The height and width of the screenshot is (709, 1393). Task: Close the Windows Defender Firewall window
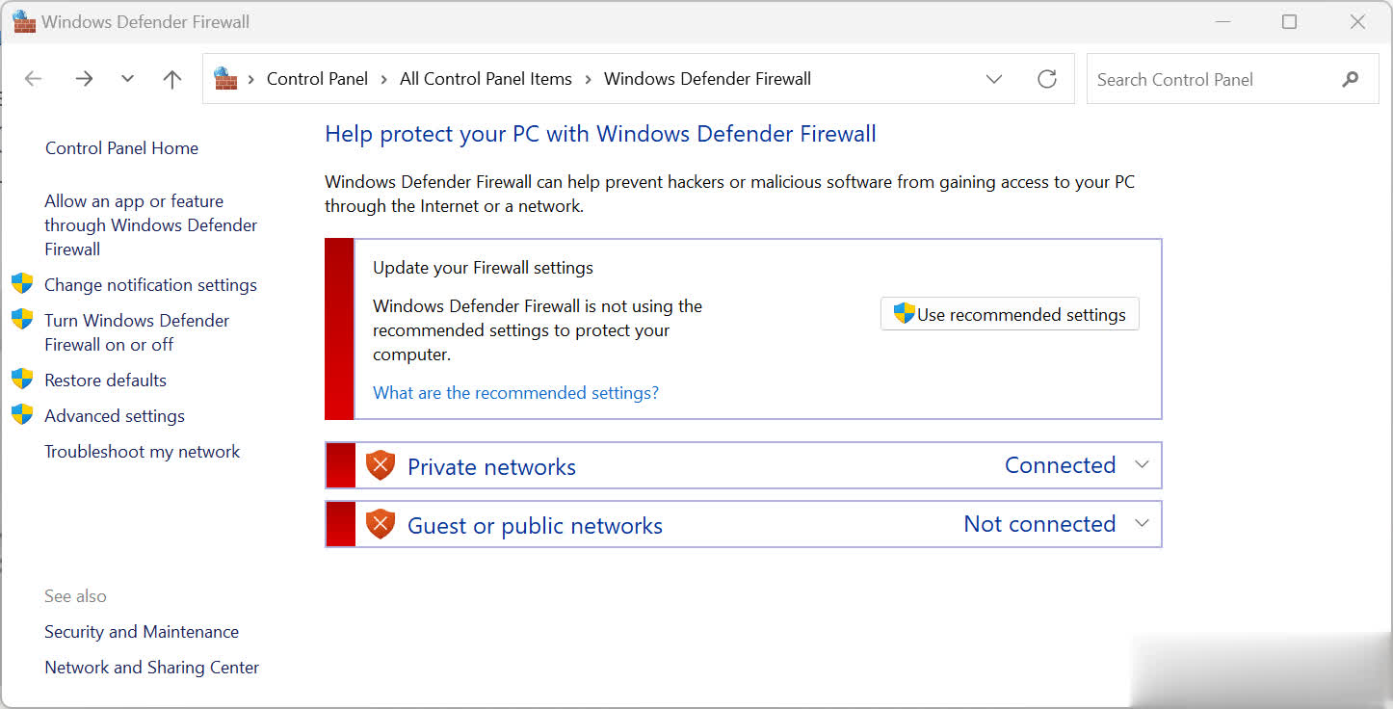point(1357,21)
